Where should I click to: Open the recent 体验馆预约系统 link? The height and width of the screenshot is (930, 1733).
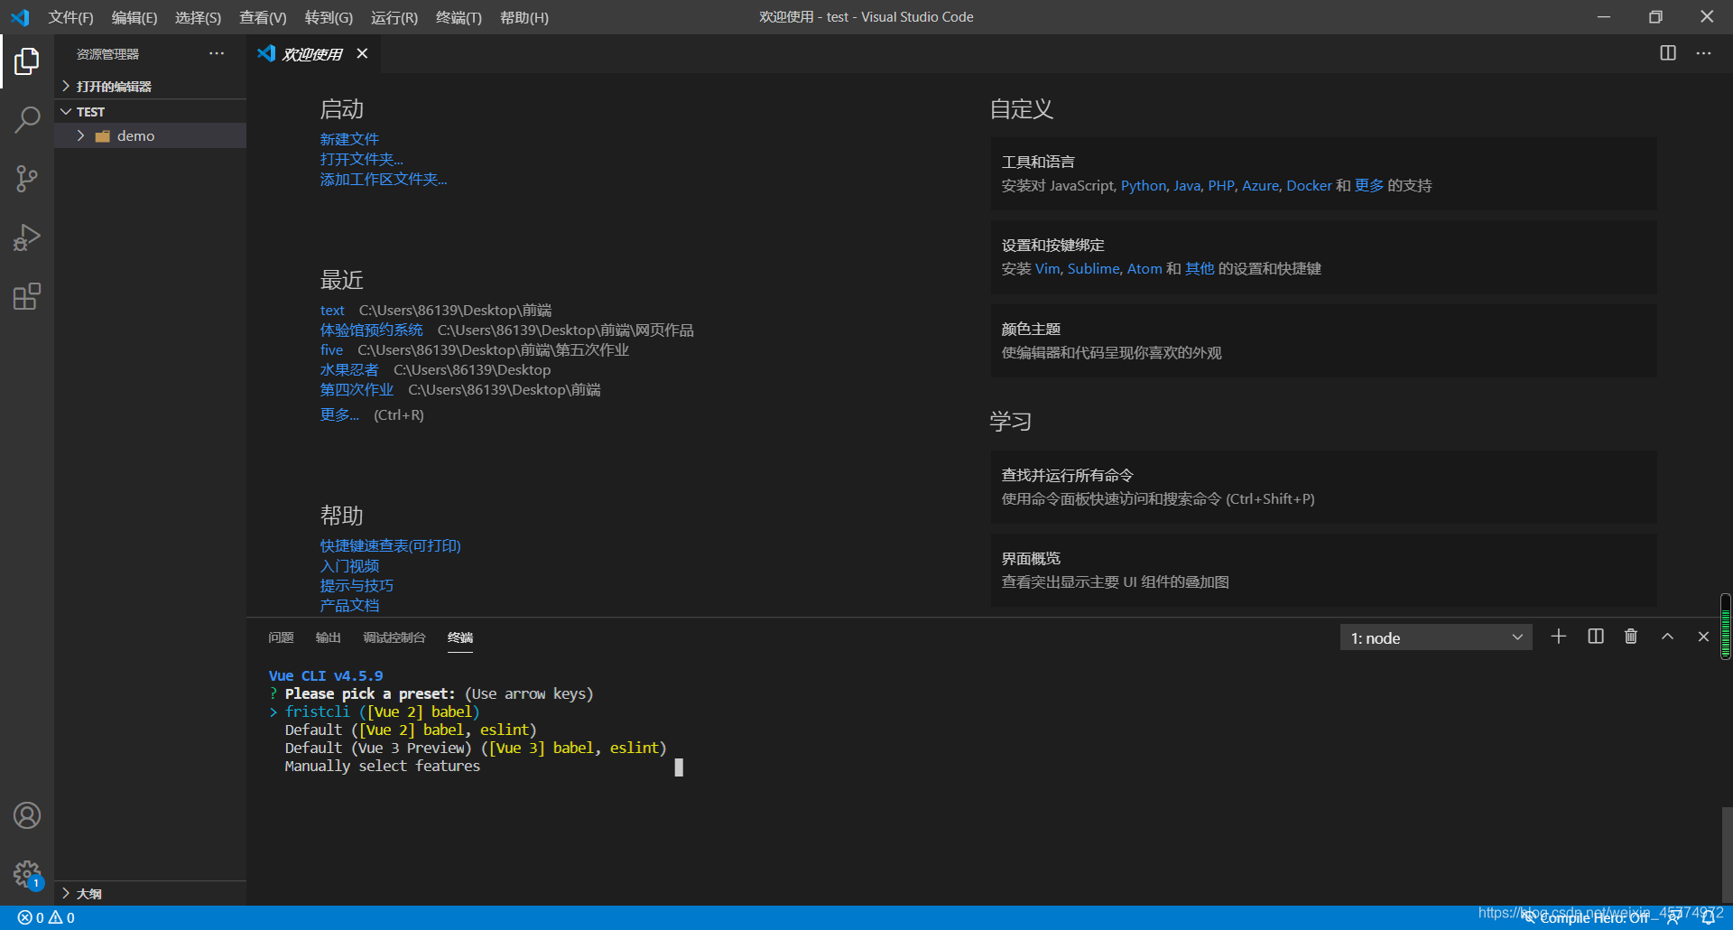click(x=371, y=330)
